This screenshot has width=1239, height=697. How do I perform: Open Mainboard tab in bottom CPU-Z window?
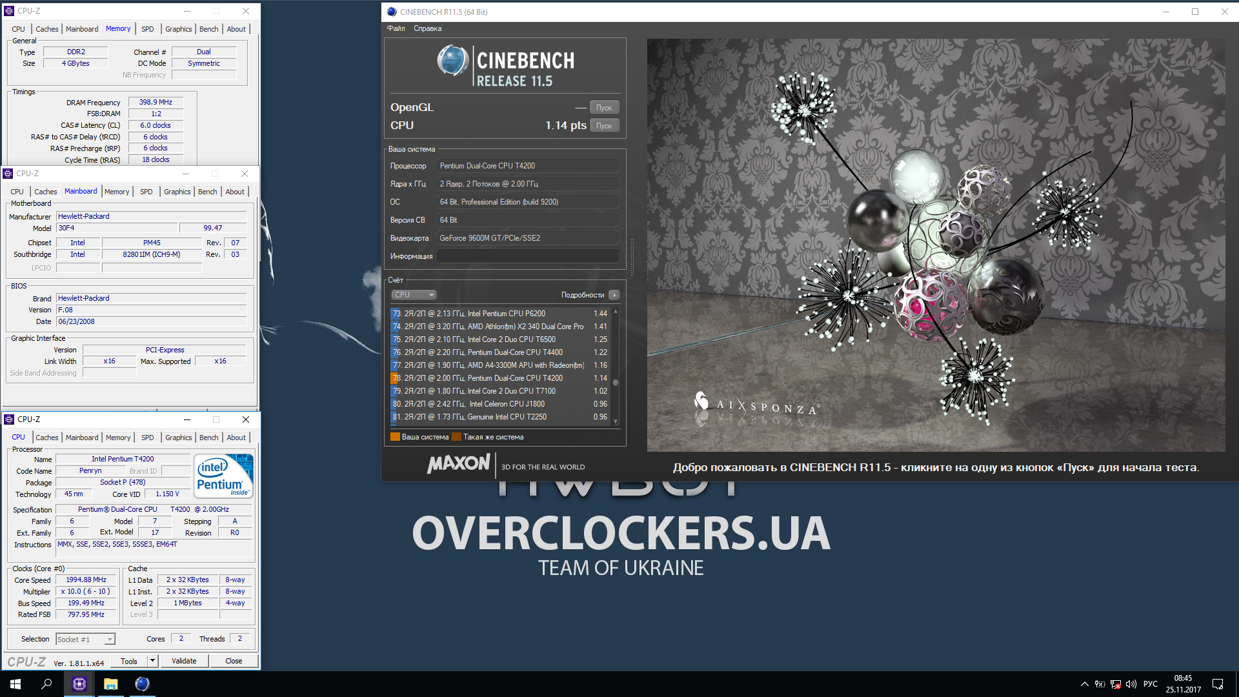82,438
